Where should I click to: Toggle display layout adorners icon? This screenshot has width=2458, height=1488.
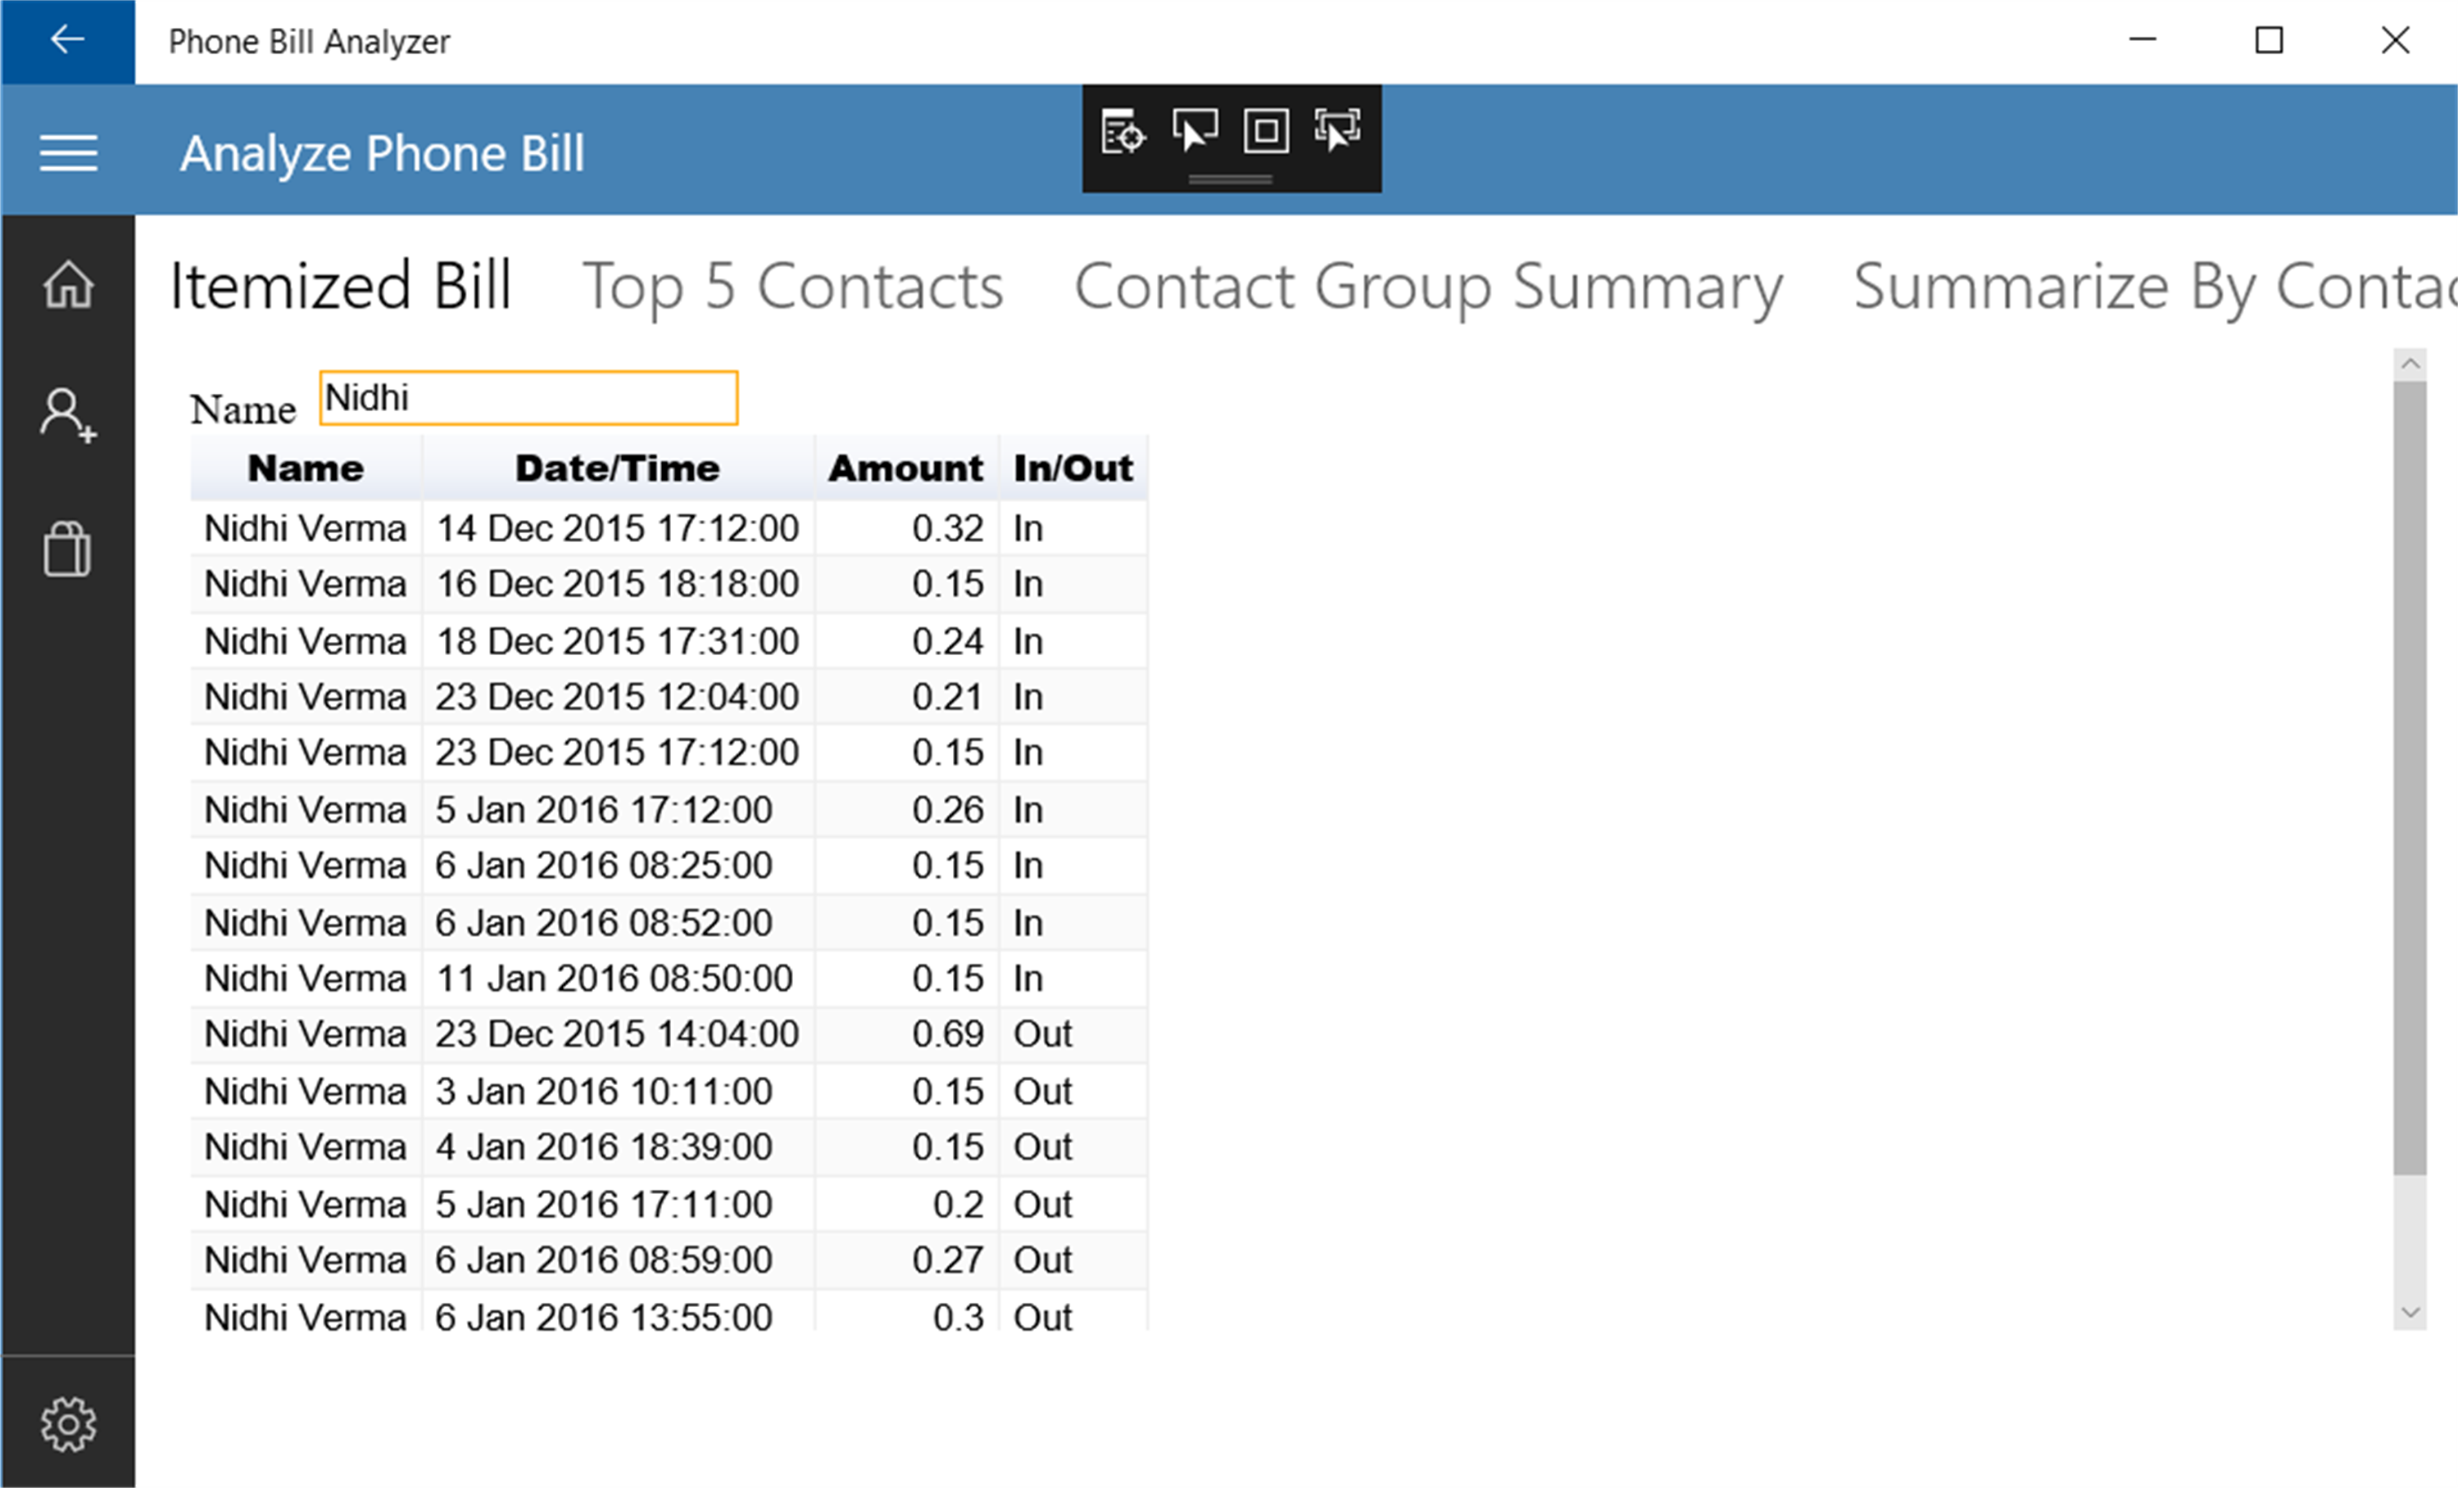pyautogui.click(x=1266, y=132)
